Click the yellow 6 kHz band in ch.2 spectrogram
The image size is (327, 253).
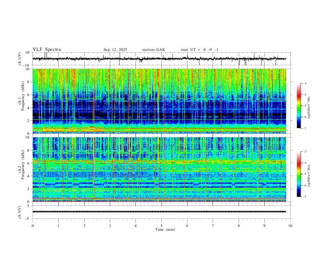point(159,162)
